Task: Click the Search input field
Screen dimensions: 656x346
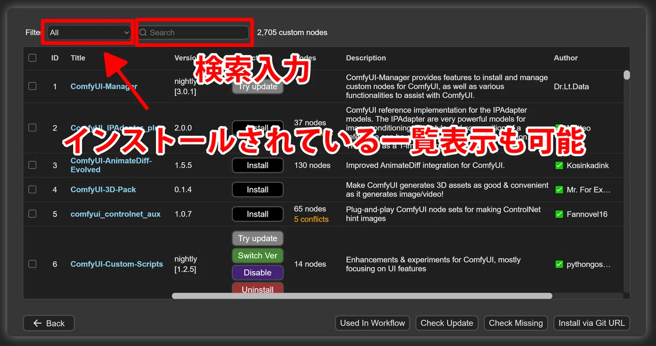Action: tap(194, 33)
